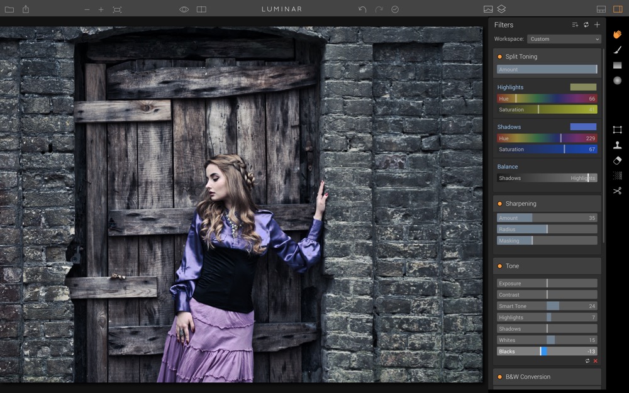Select the Clone & Stamp tool
The width and height of the screenshot is (629, 393).
pyautogui.click(x=618, y=145)
